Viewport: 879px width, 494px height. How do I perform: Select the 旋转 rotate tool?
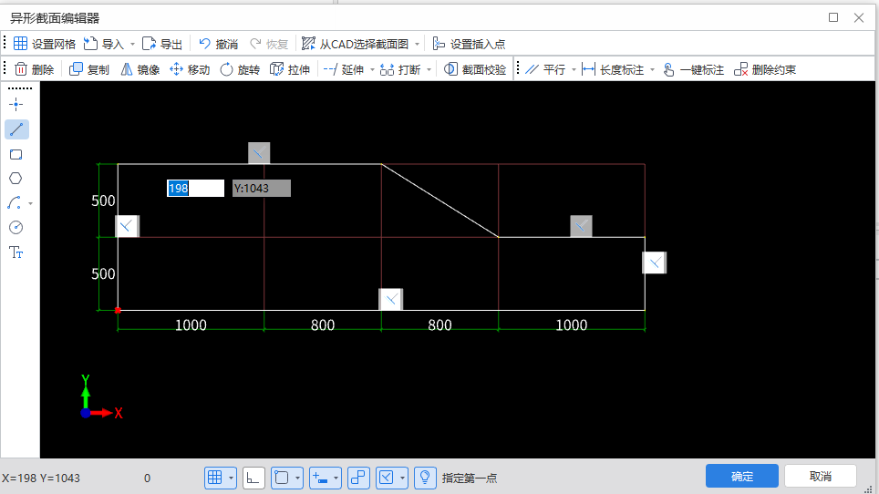pyautogui.click(x=240, y=69)
